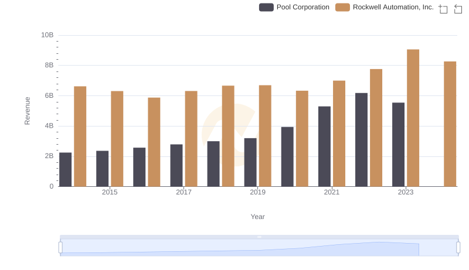Select Pool Corporation bar for 2022

pyautogui.click(x=361, y=140)
